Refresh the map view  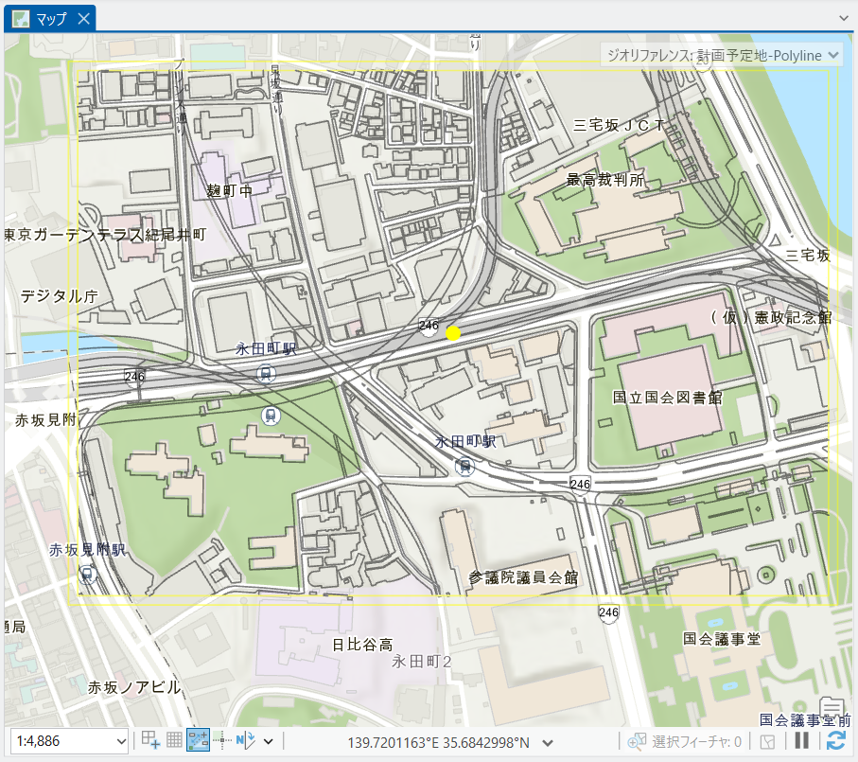click(x=835, y=741)
